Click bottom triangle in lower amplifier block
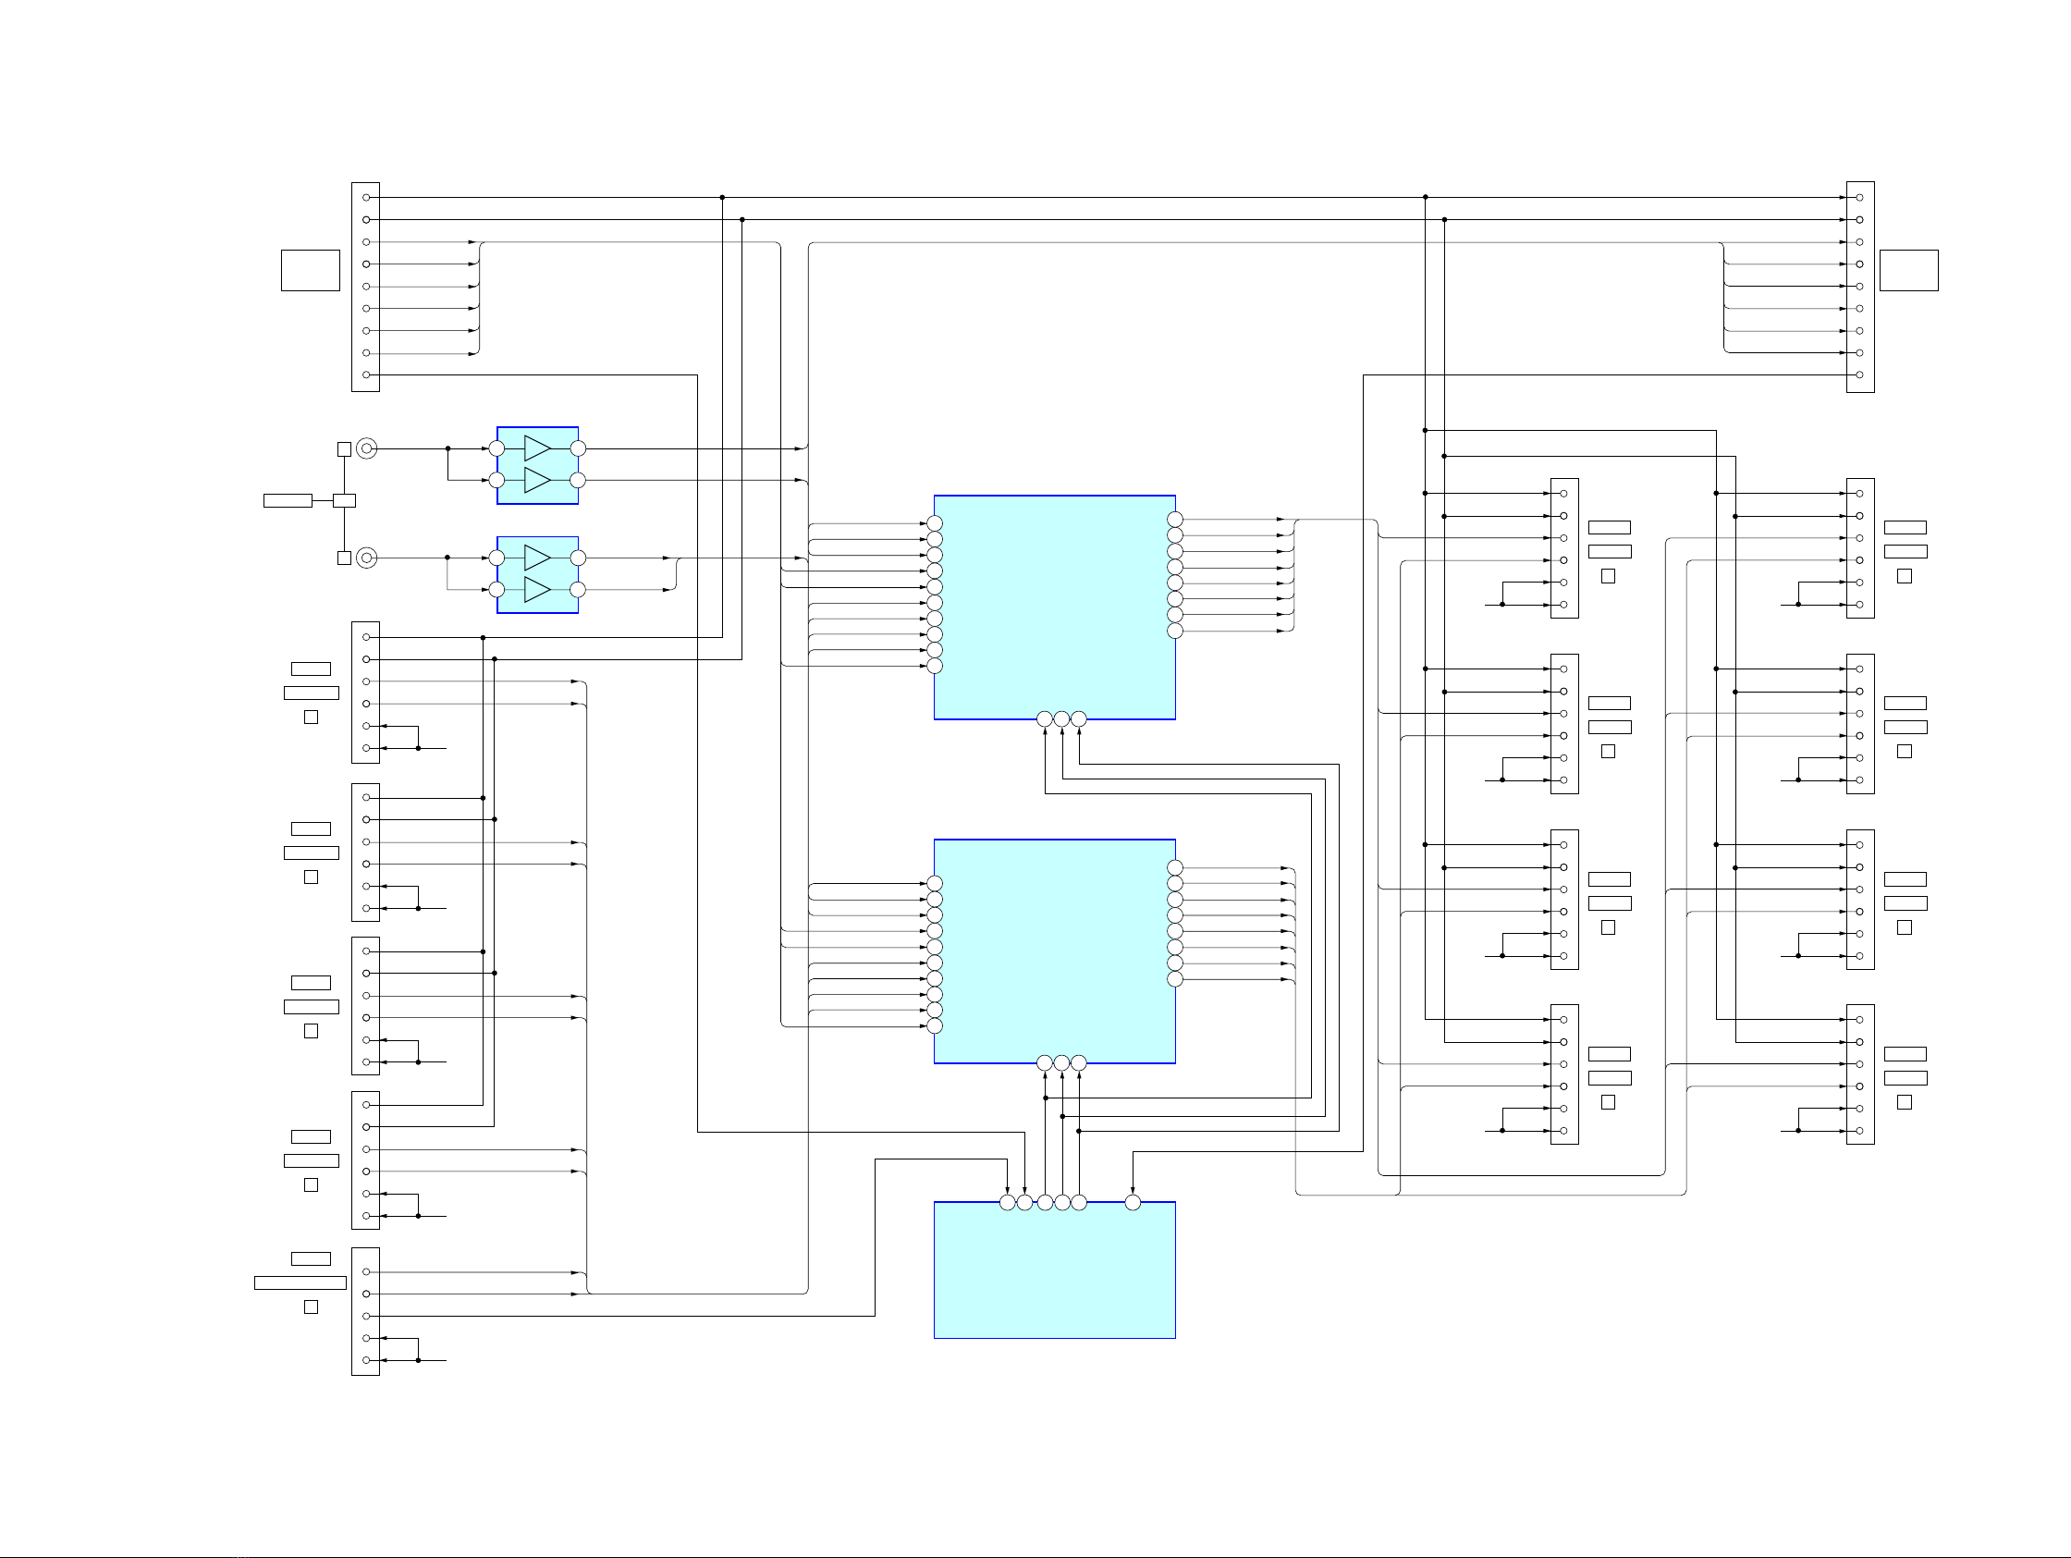 point(537,590)
